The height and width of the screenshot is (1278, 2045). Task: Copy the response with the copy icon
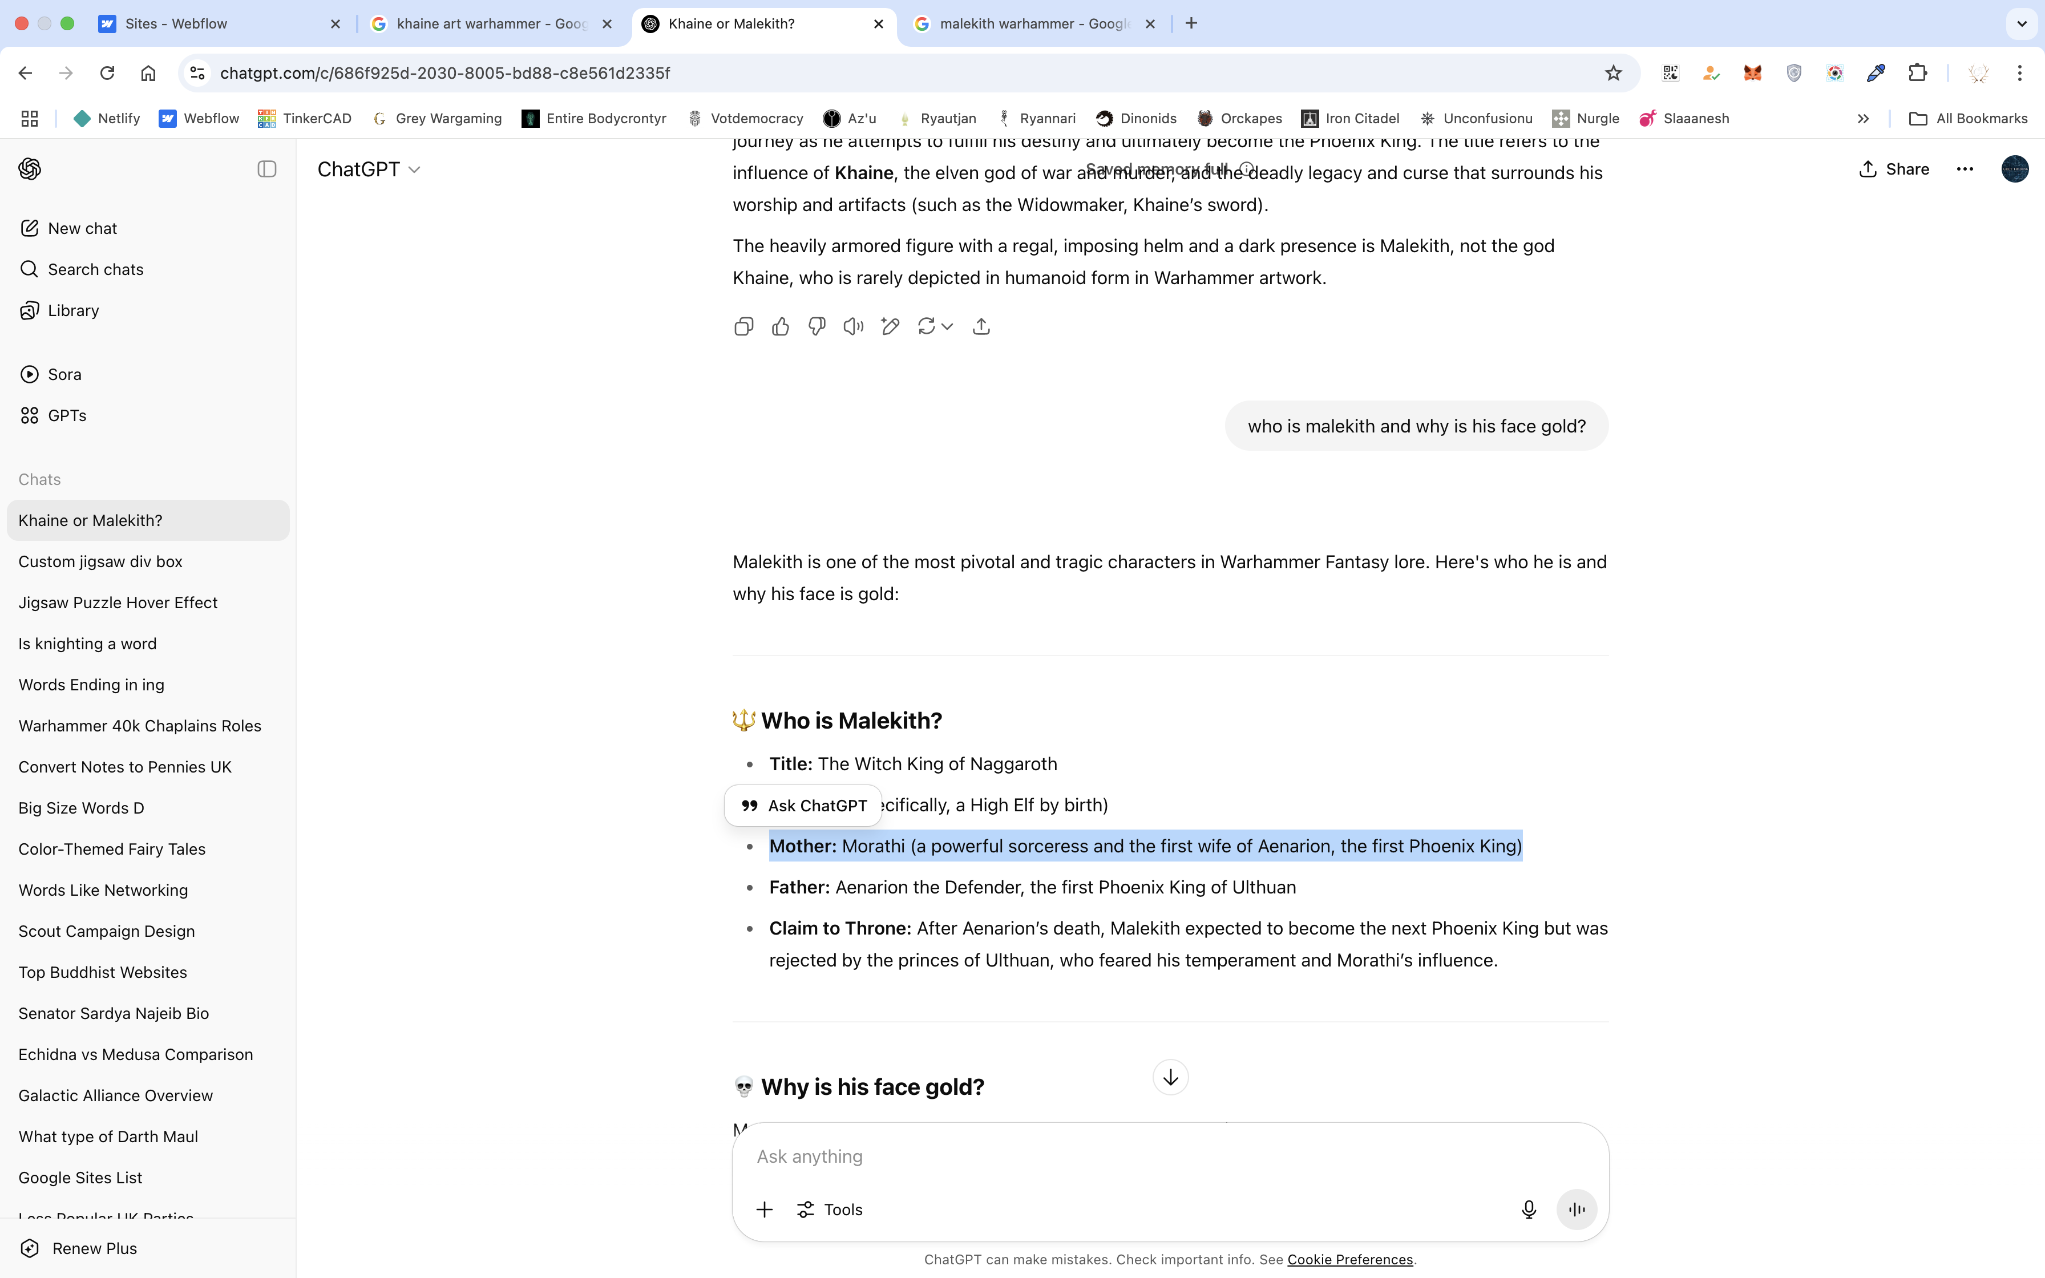pos(743,326)
